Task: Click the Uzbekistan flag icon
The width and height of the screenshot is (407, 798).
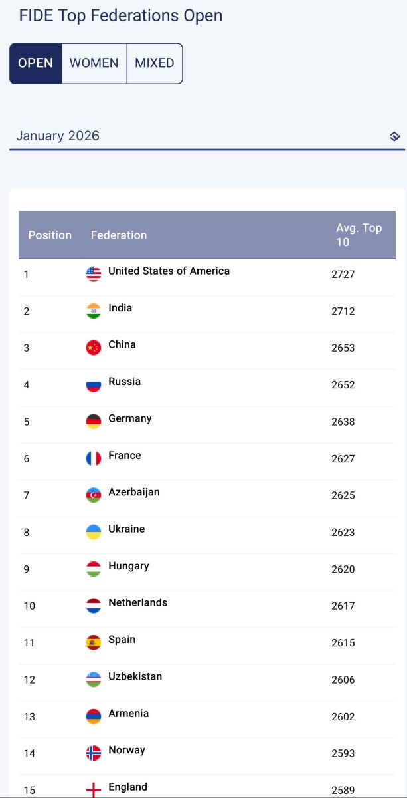Action: (x=94, y=680)
